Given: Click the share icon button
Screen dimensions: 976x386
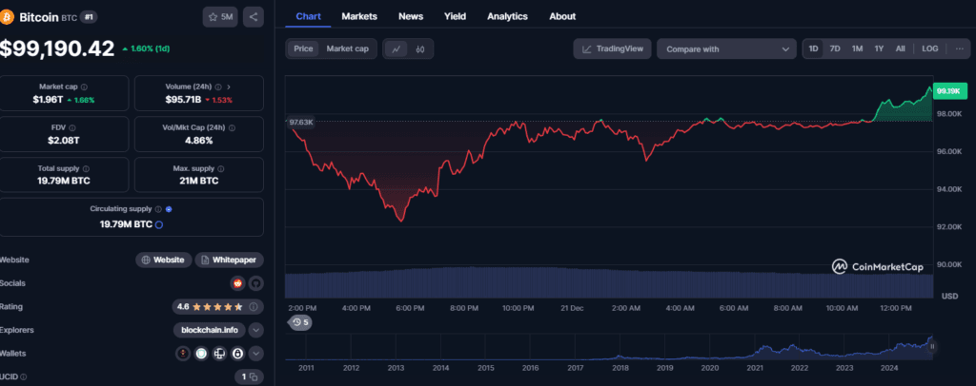Looking at the screenshot, I should 254,17.
